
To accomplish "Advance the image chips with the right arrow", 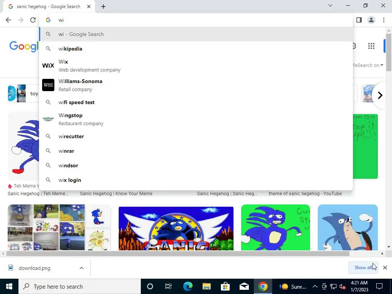I will (x=380, y=95).
